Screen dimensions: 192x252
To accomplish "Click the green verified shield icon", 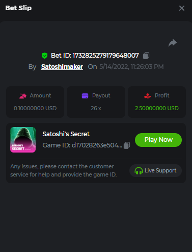I will [44, 56].
